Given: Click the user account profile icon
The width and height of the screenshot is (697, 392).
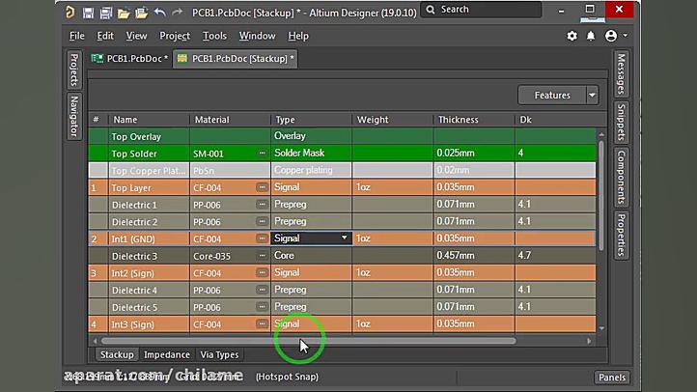Looking at the screenshot, I should tap(611, 36).
